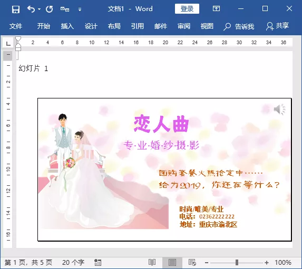This screenshot has width=302, height=269.
Task: Open the undo history dropdown arrow
Action: pyautogui.click(x=39, y=9)
